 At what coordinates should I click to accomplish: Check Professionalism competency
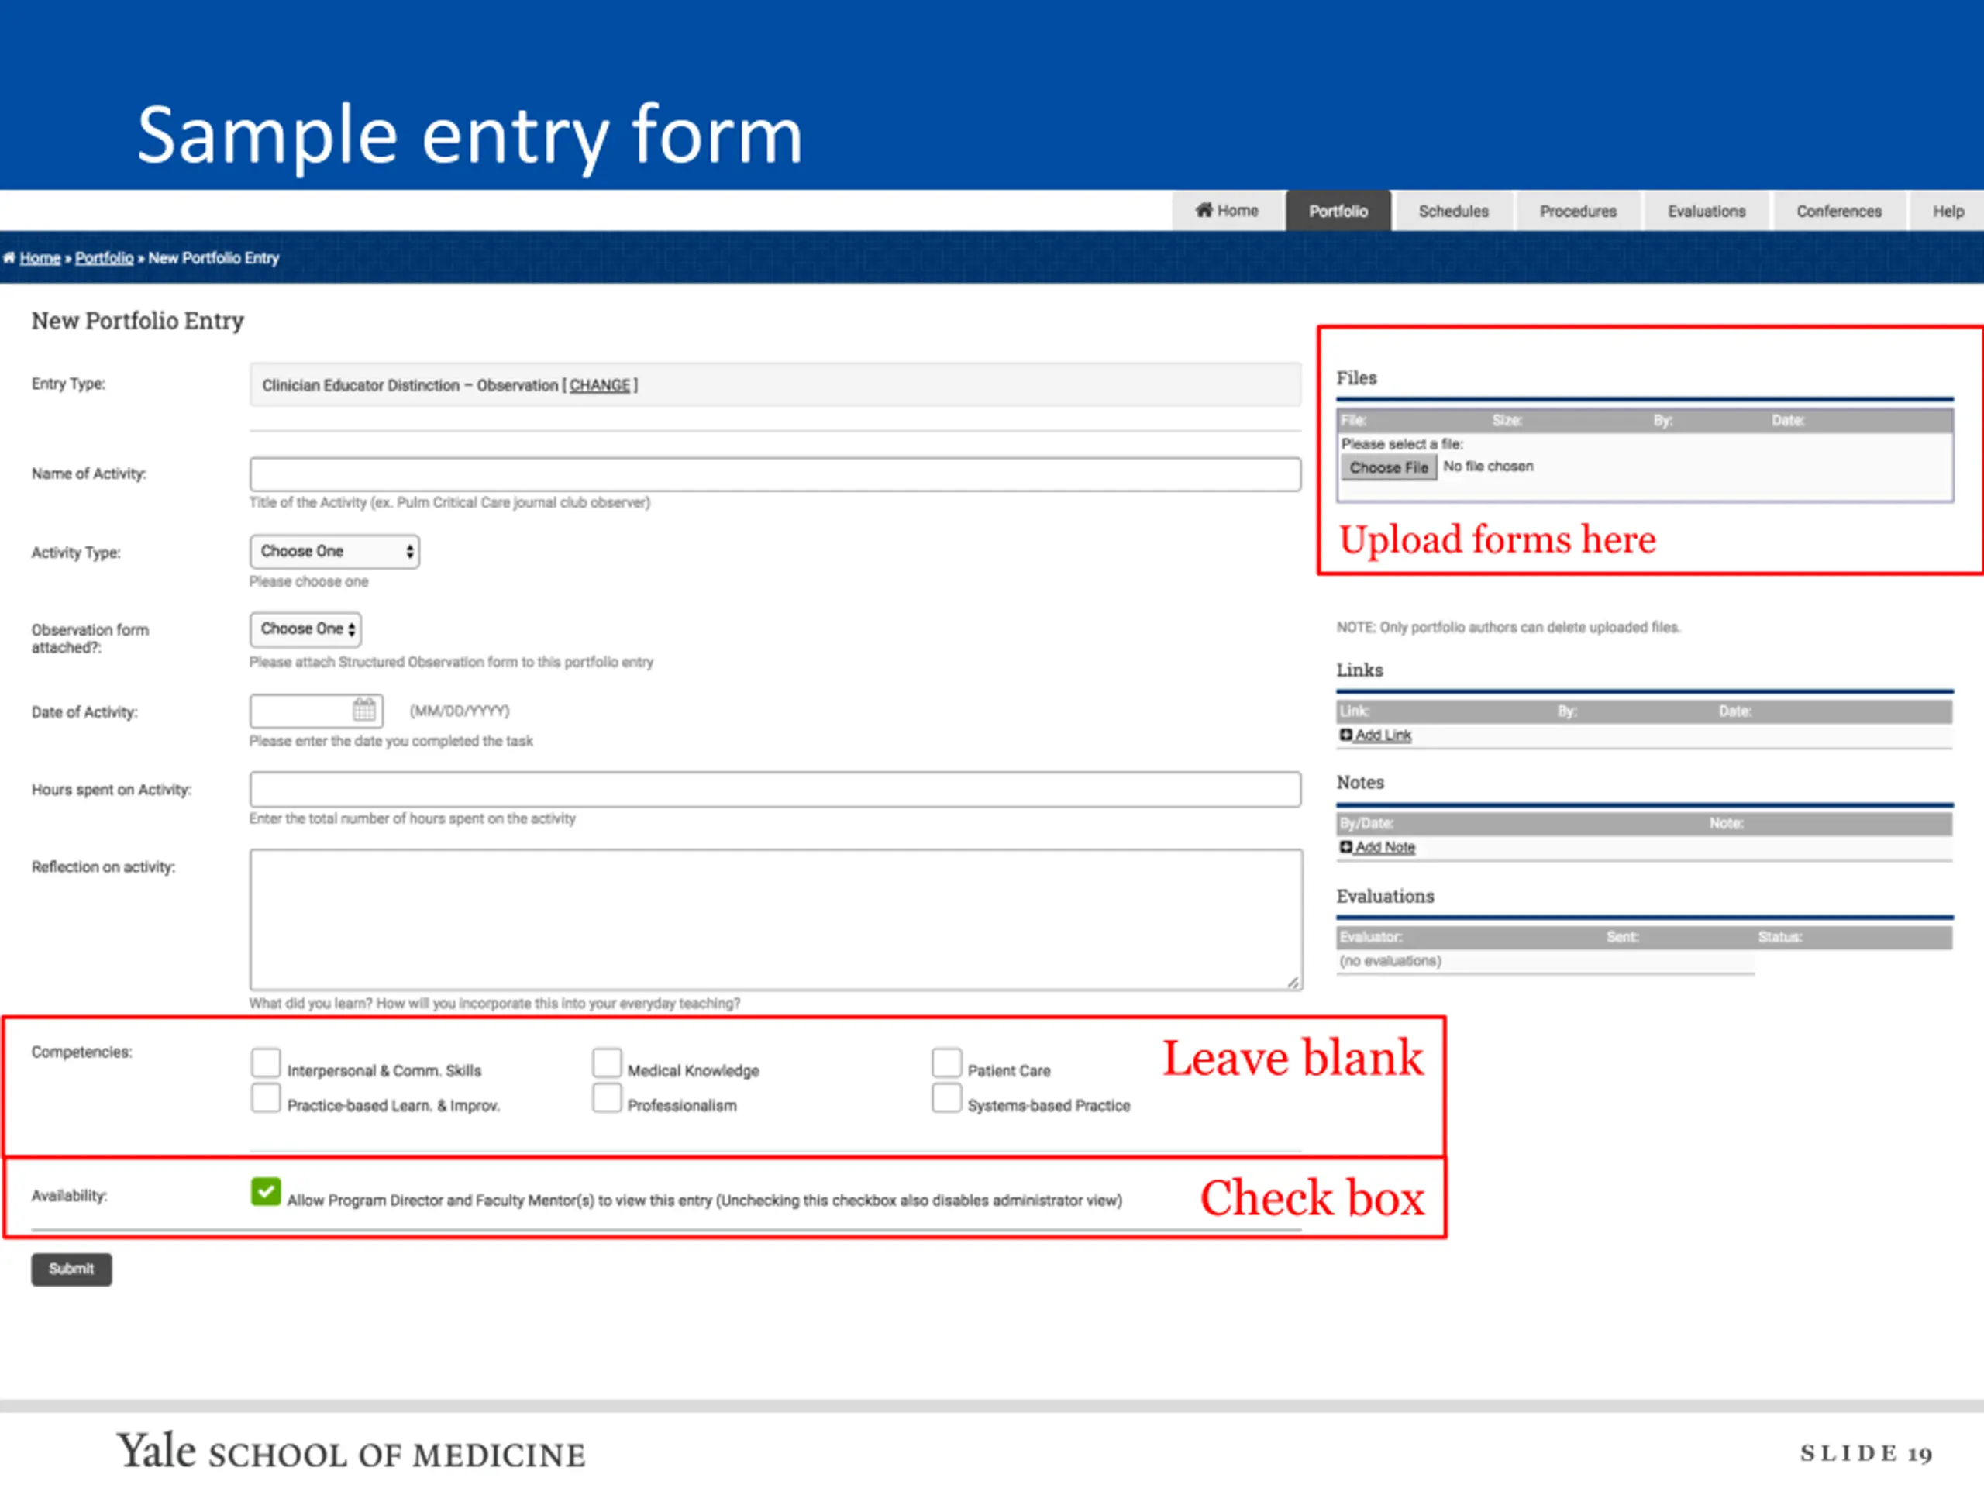coord(608,1098)
